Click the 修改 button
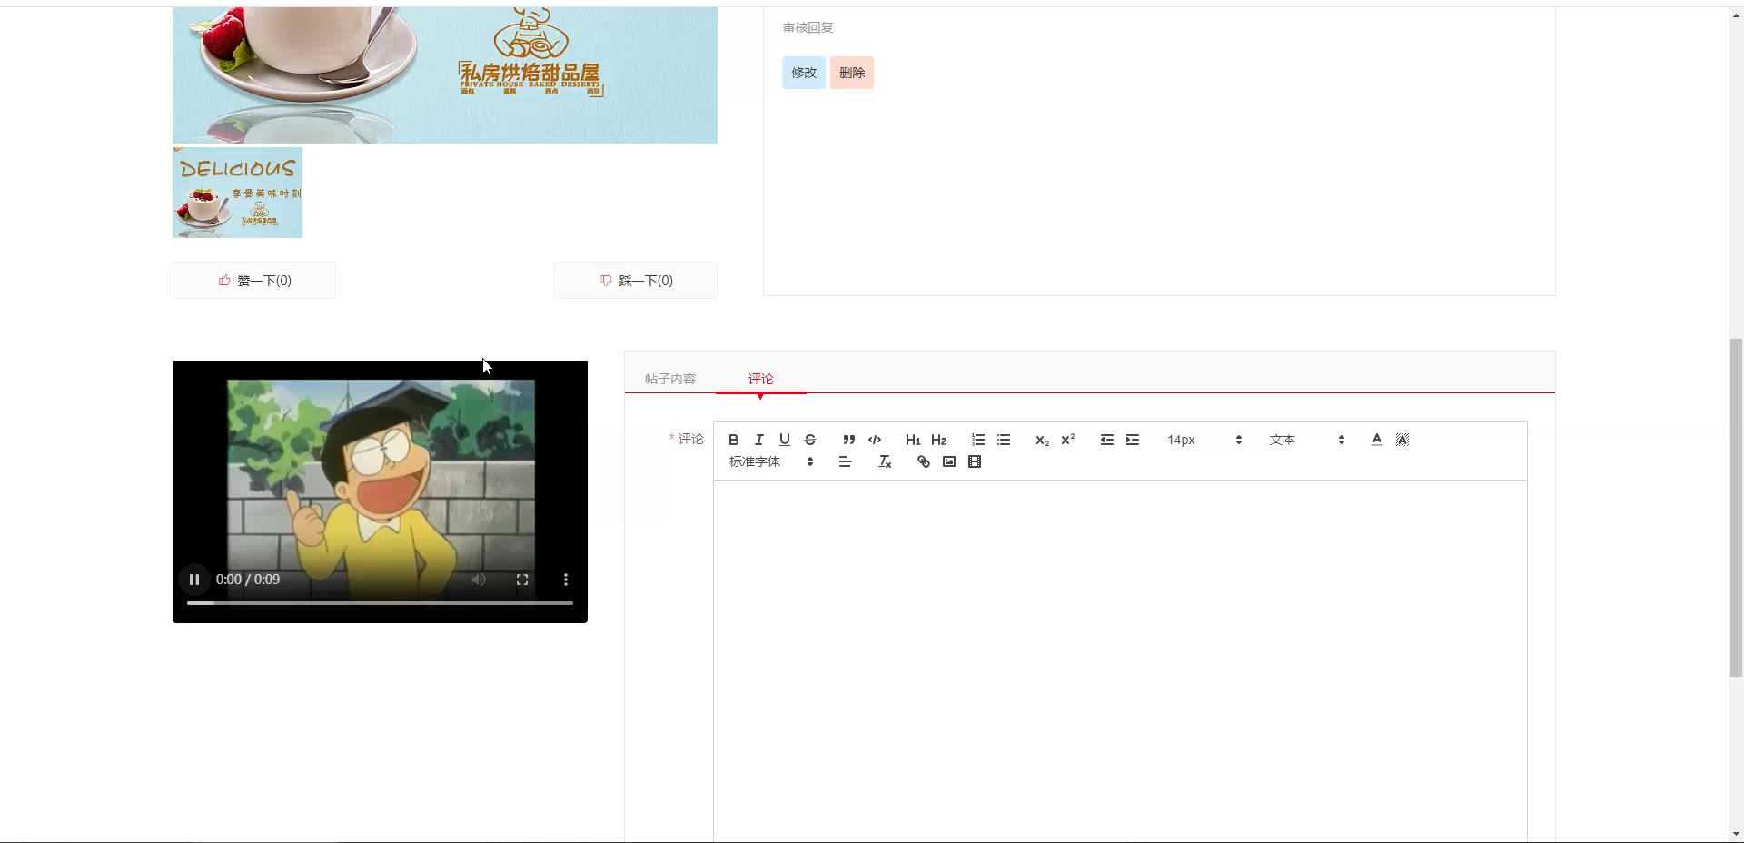The height and width of the screenshot is (843, 1744). (804, 73)
